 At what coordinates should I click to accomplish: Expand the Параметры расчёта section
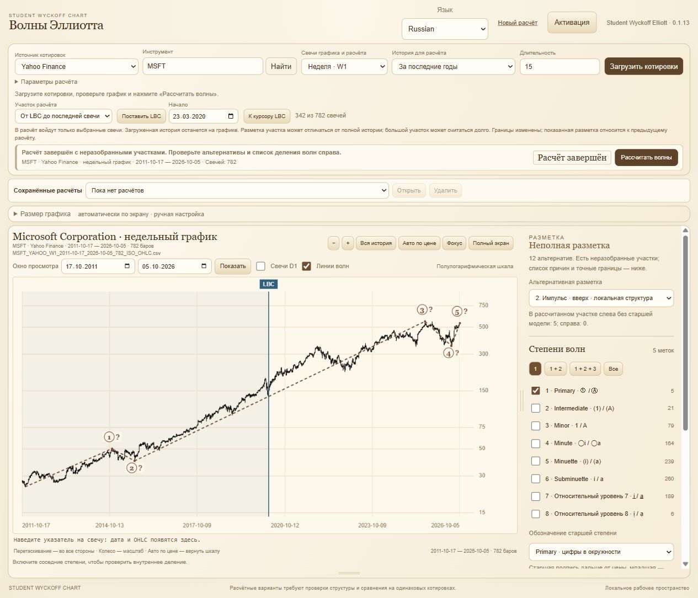[x=46, y=82]
